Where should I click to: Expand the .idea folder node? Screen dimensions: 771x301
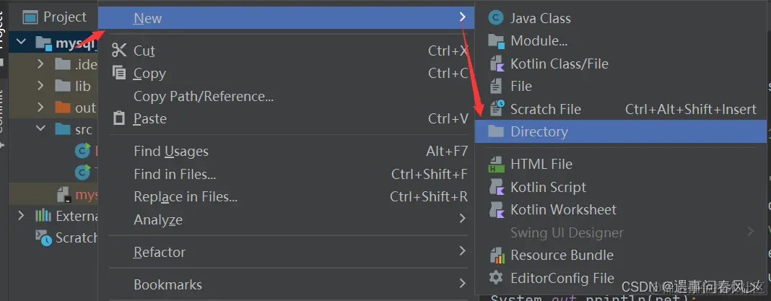pos(40,64)
